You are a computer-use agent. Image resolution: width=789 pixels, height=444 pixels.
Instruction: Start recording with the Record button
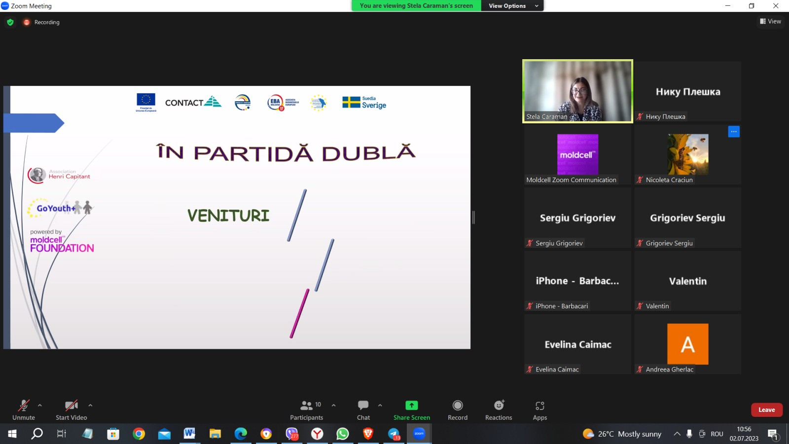click(x=458, y=410)
